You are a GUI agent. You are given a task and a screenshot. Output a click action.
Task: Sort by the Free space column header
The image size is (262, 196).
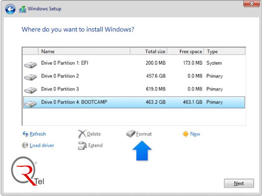185,51
